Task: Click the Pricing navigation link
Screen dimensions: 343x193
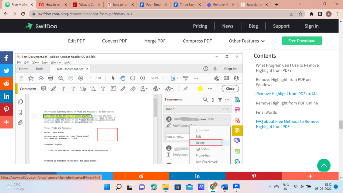Action: point(200,26)
